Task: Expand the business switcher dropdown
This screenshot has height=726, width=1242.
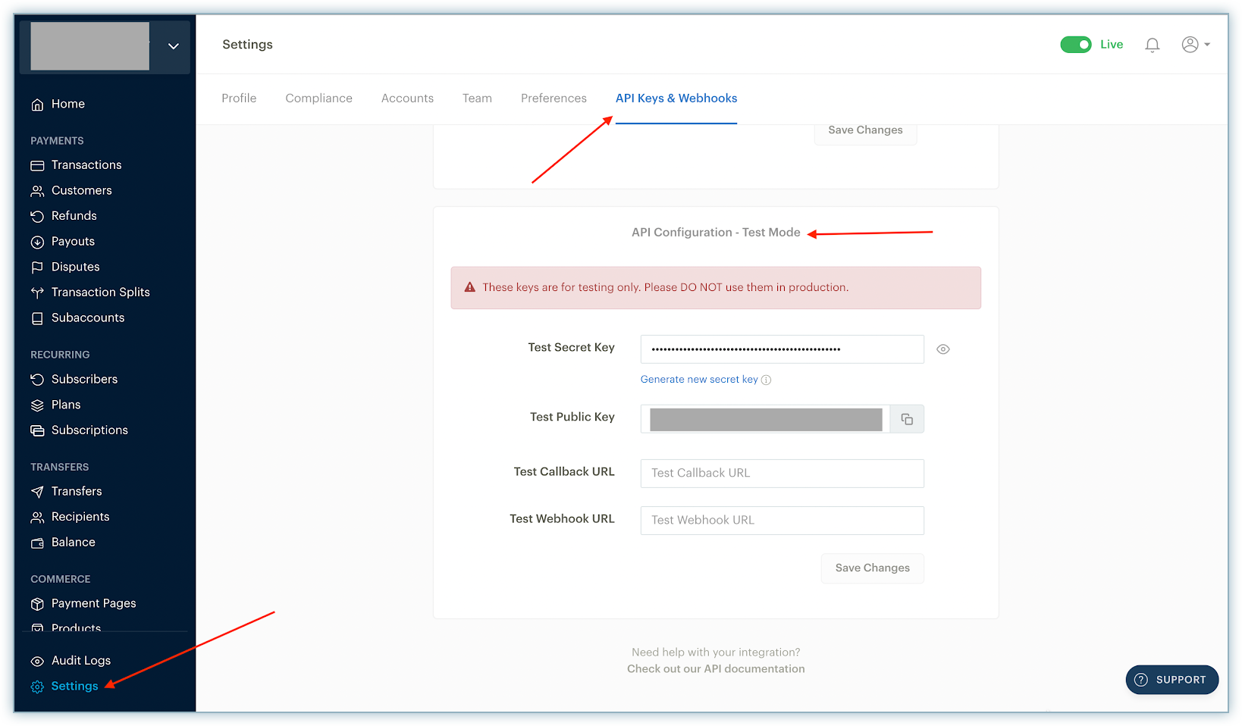Action: click(174, 46)
